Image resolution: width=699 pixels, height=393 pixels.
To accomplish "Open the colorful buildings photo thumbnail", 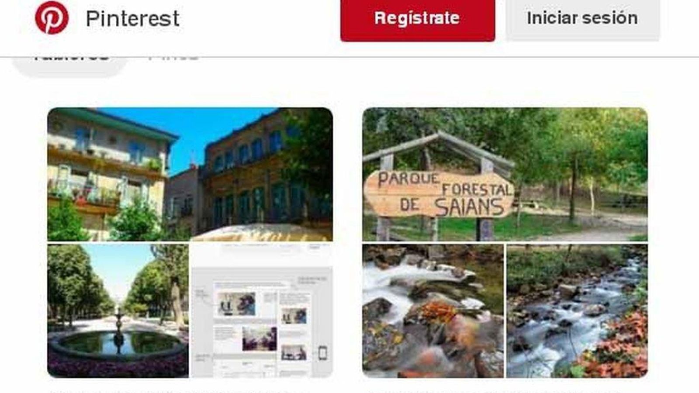I will [x=190, y=174].
